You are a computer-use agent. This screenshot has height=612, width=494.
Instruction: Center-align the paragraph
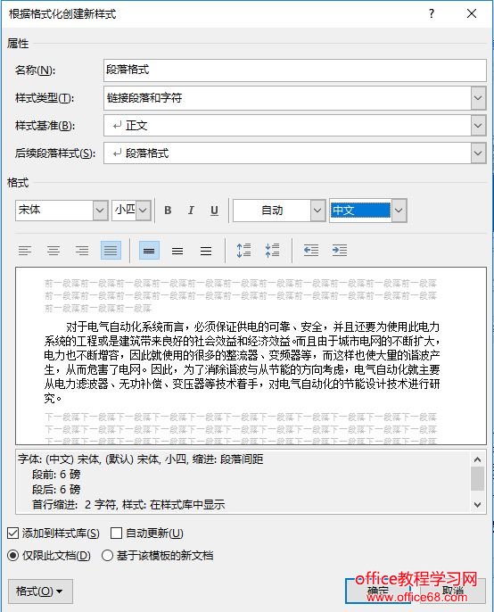point(54,250)
